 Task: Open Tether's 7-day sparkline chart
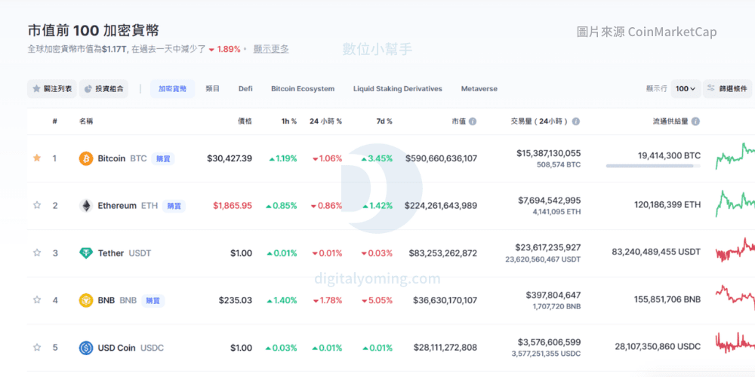click(735, 250)
